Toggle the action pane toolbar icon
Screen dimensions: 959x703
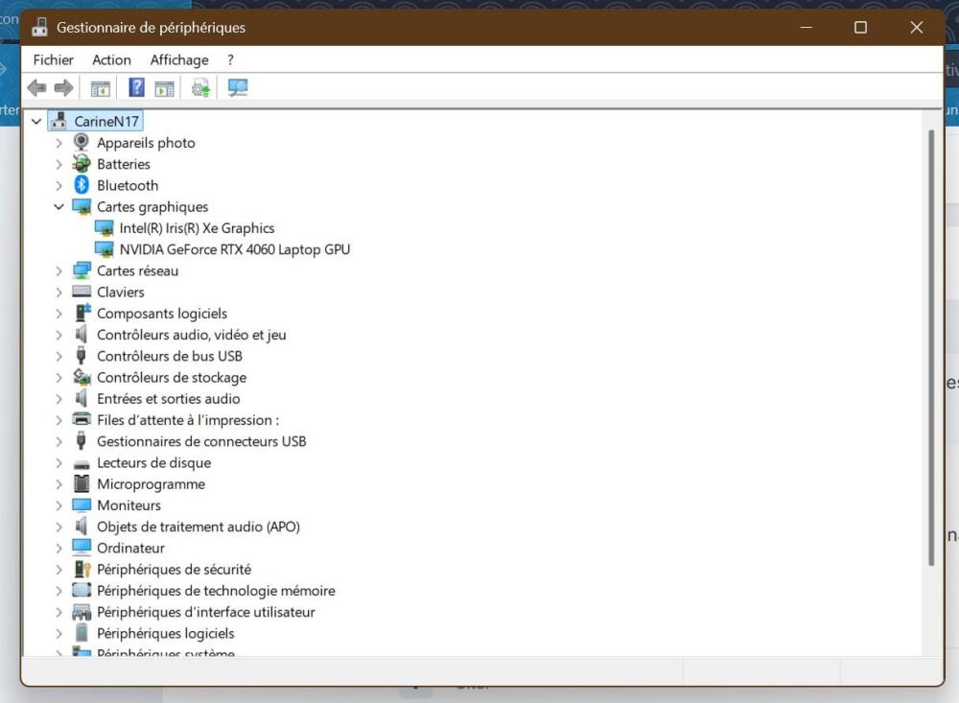pos(165,88)
